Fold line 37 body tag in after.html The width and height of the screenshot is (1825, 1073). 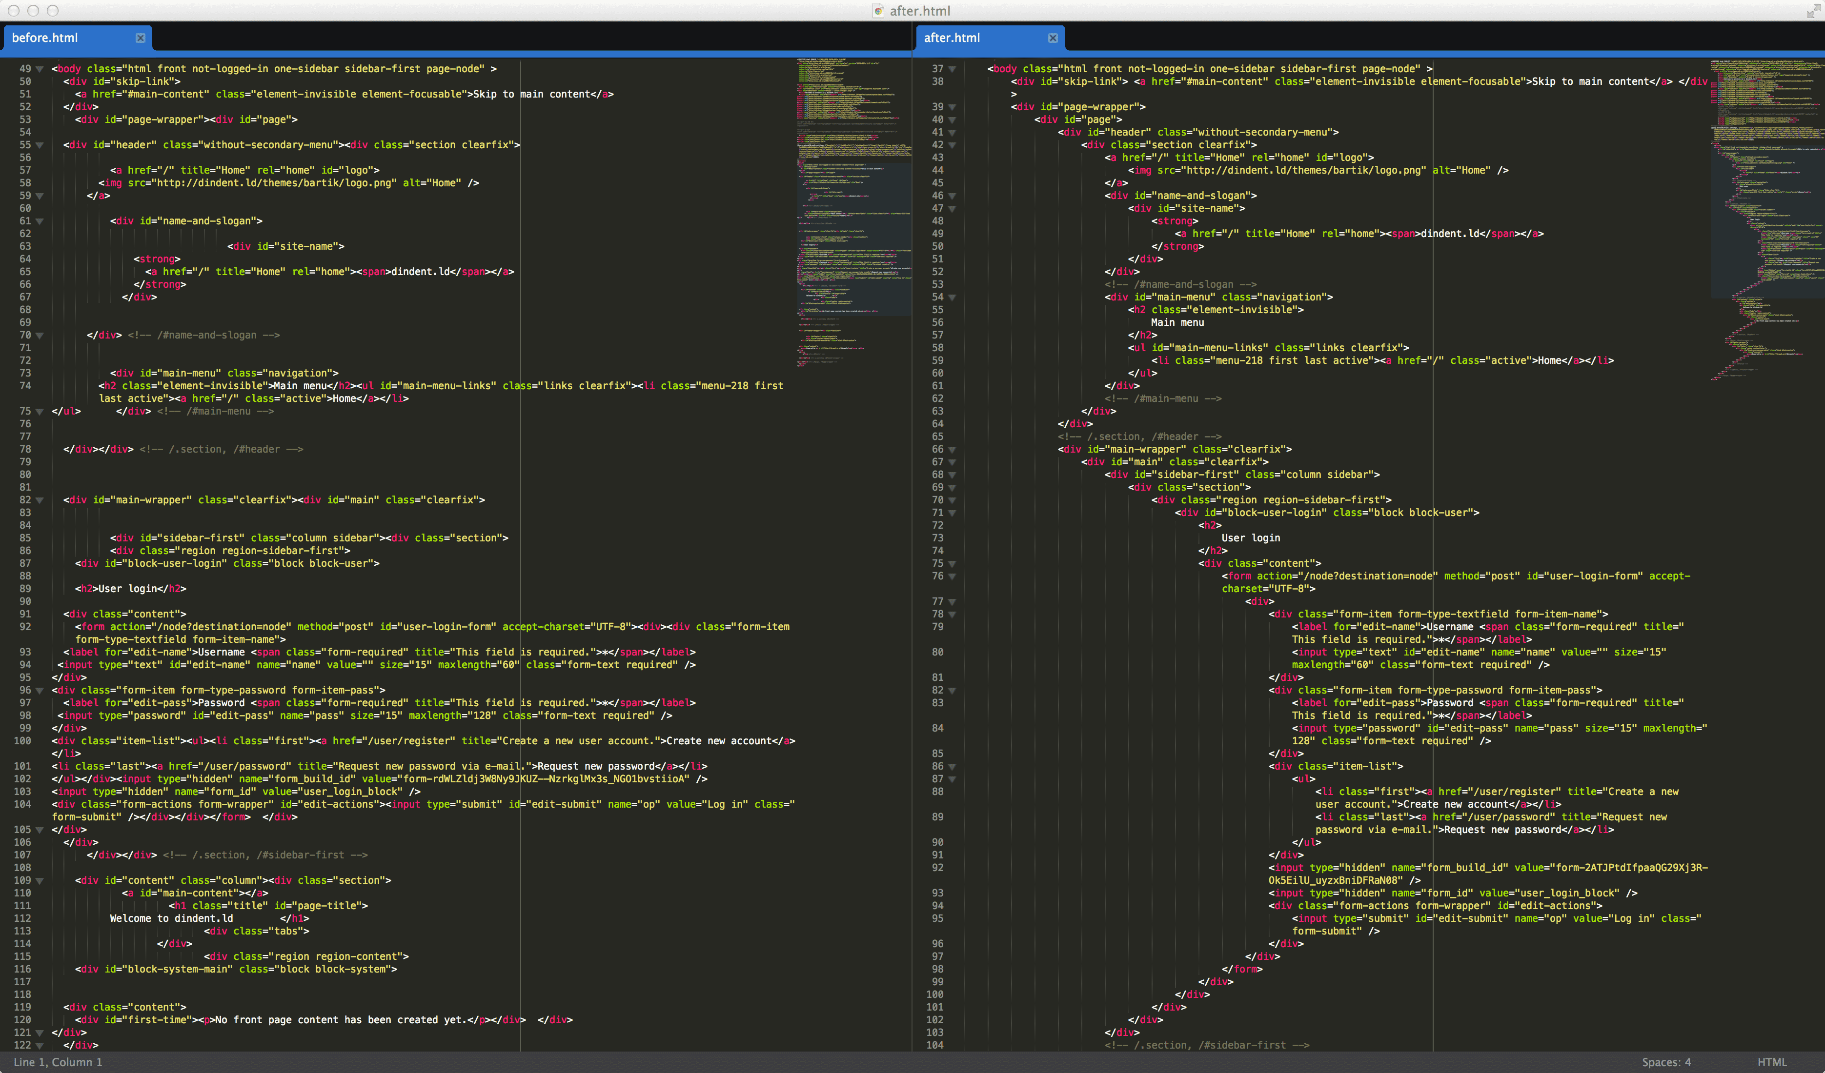953,70
